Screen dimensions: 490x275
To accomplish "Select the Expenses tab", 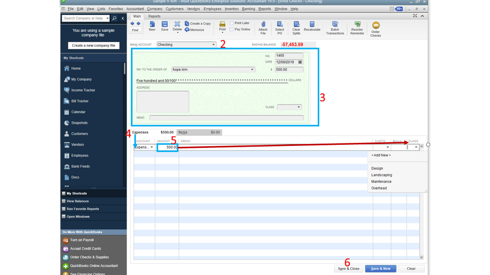I will pos(153,132).
